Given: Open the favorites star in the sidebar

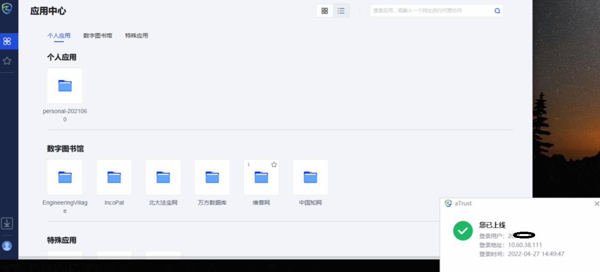Looking at the screenshot, I should pos(7,61).
